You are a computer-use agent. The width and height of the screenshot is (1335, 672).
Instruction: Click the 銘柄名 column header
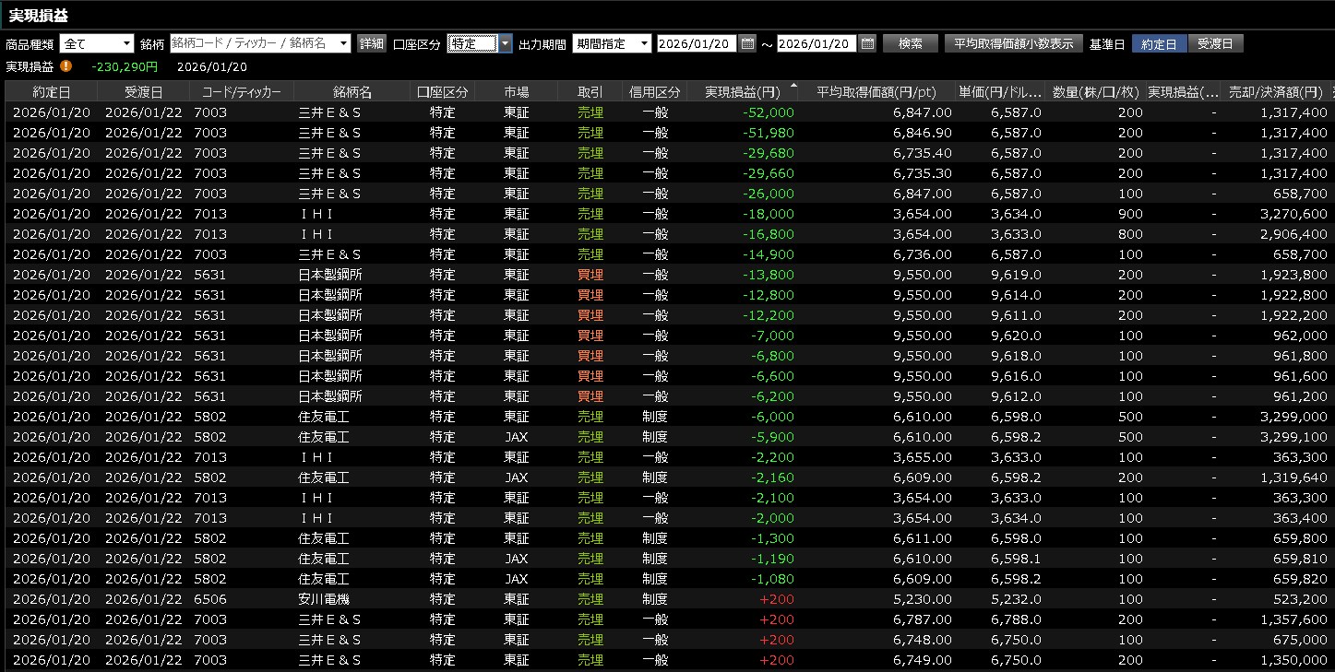tap(352, 91)
